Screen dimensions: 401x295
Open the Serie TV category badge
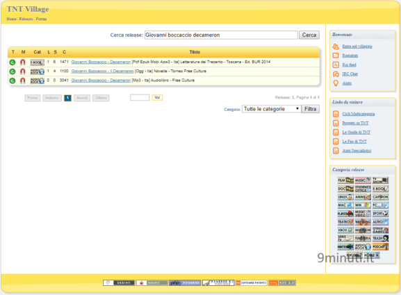[345, 238]
